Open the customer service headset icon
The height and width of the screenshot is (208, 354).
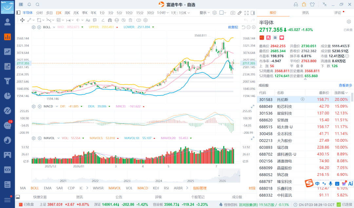click(296, 5)
